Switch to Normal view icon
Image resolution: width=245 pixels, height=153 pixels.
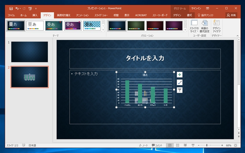170,145
